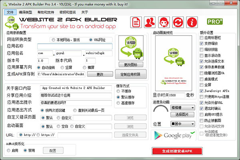Viewport: 240px width, 160px height.
Task: Click the 应用退出提示 text field
Action: 76,103
